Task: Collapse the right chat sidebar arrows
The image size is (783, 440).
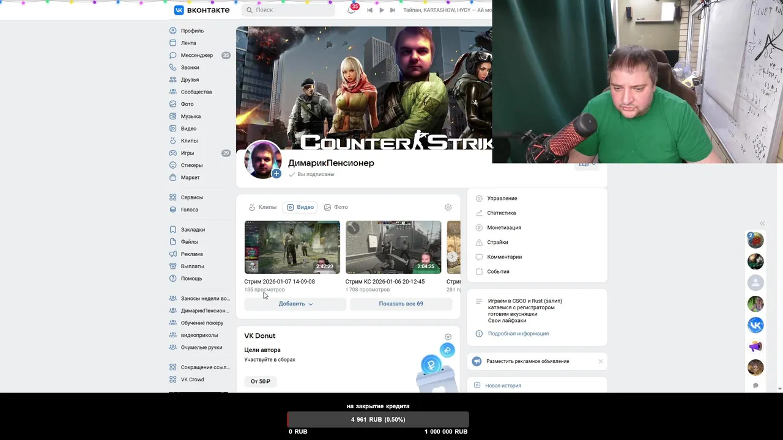Action: (x=762, y=224)
